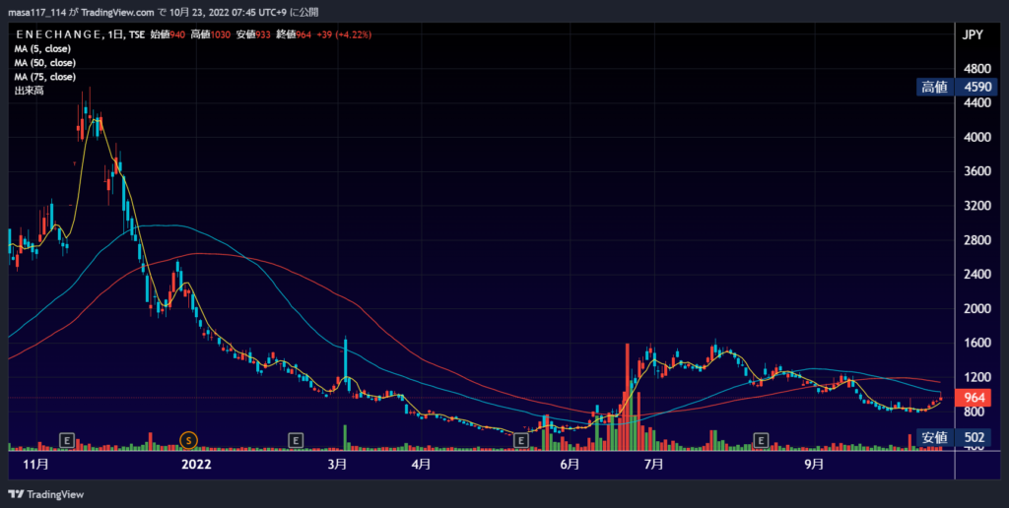1009x508 pixels.
Task: Click the earnings E marker above 11月
Action: (x=67, y=440)
